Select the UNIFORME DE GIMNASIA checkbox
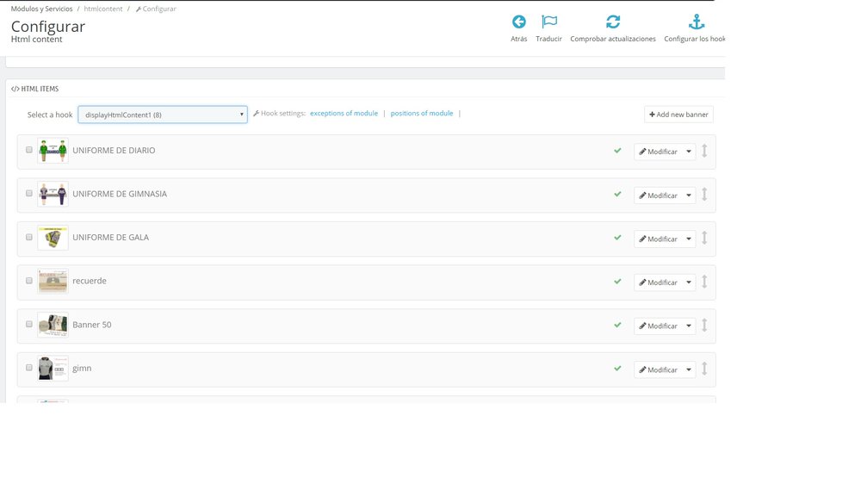The width and height of the screenshot is (861, 484). pos(29,194)
